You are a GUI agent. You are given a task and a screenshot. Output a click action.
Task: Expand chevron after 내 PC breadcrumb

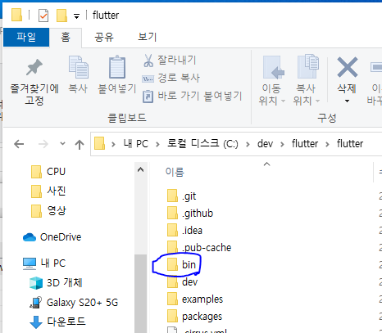(x=157, y=144)
